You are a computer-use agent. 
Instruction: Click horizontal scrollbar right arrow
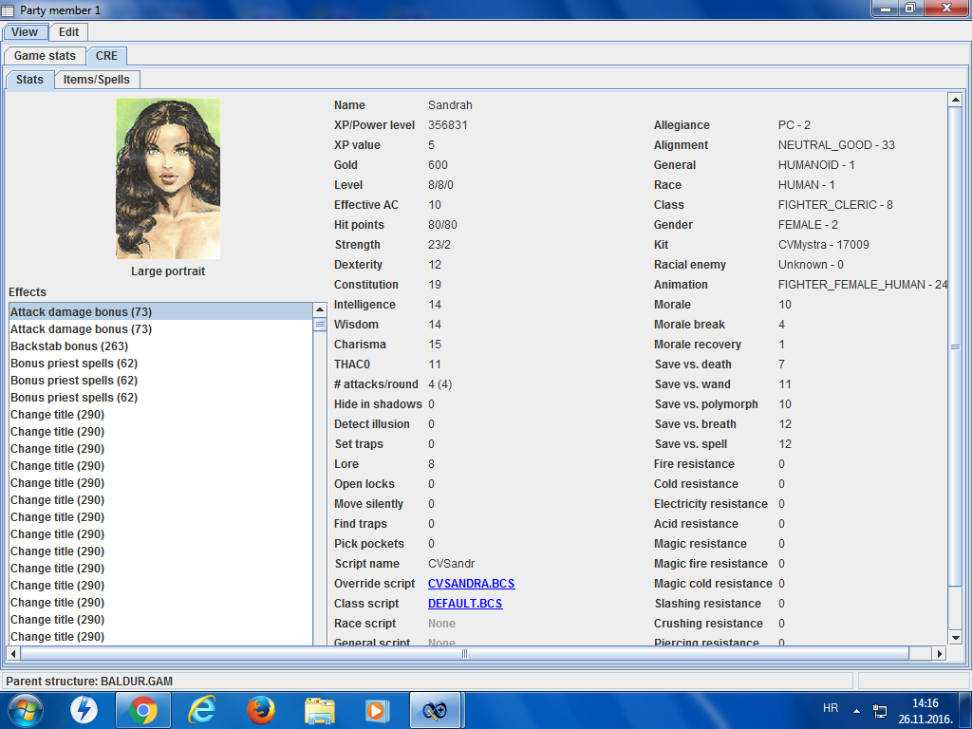coord(940,653)
